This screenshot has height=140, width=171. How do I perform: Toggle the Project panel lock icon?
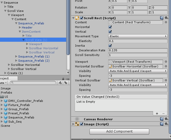(x=63, y=79)
